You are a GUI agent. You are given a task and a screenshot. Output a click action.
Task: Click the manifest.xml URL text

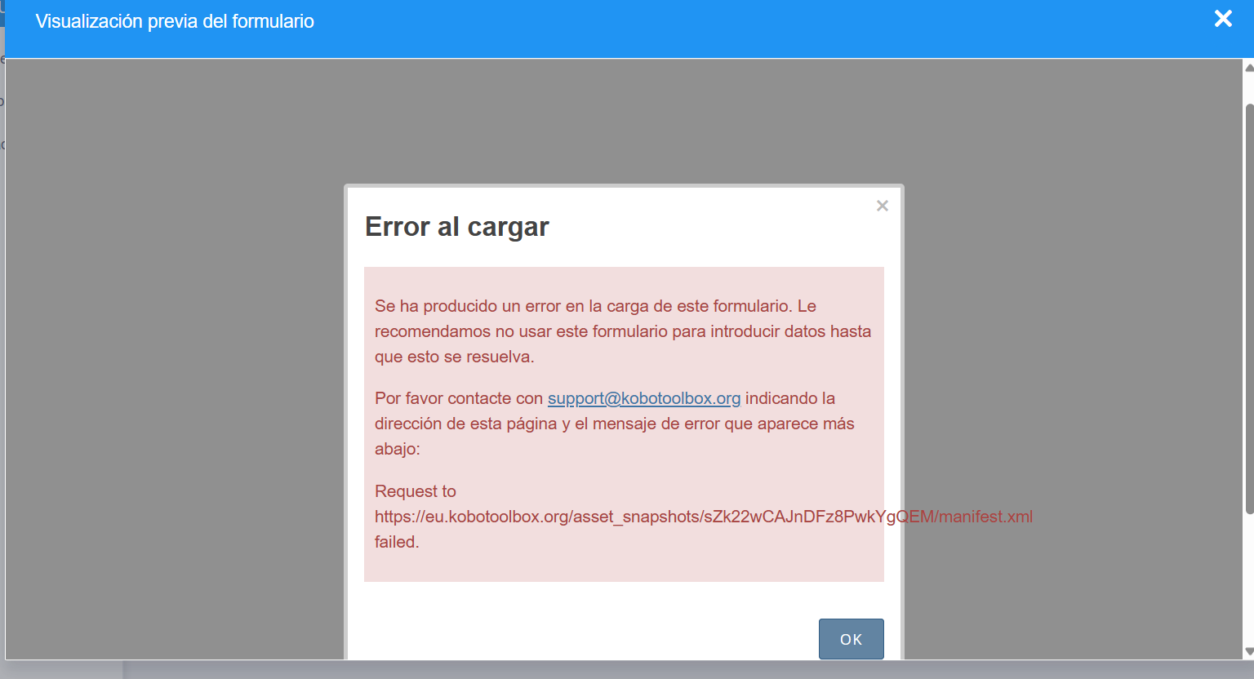702,517
